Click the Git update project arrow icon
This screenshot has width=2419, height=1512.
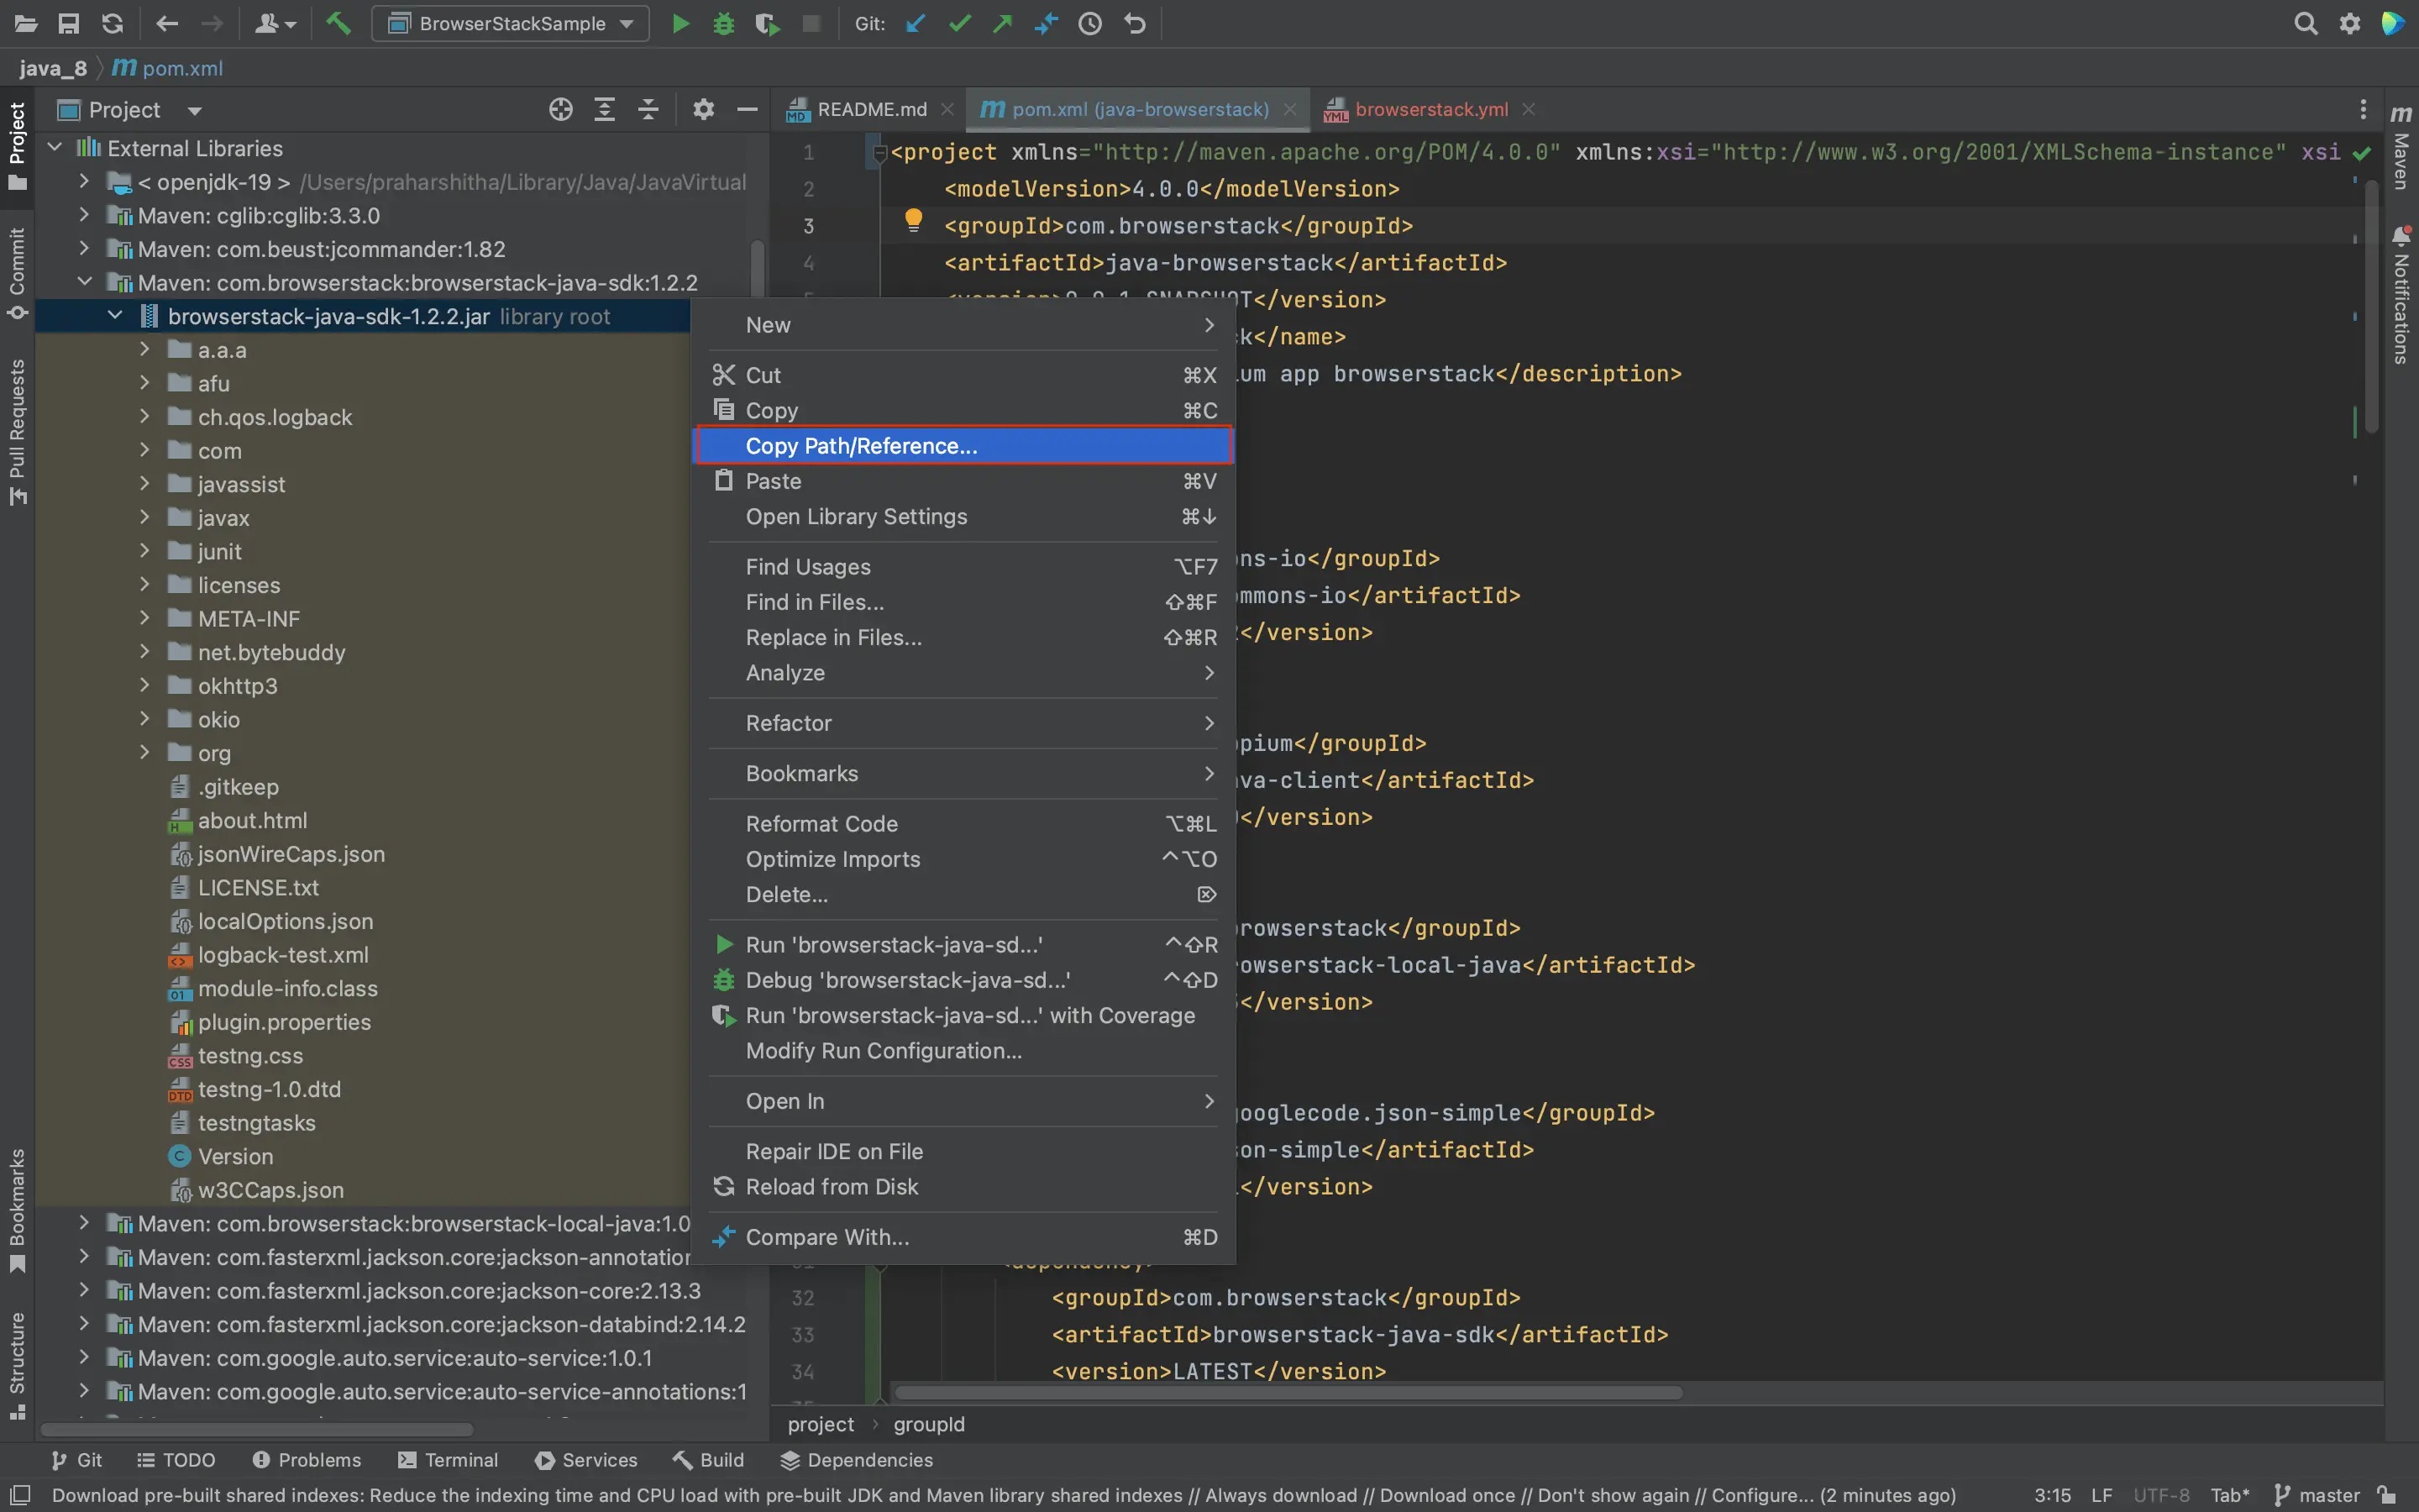click(915, 23)
